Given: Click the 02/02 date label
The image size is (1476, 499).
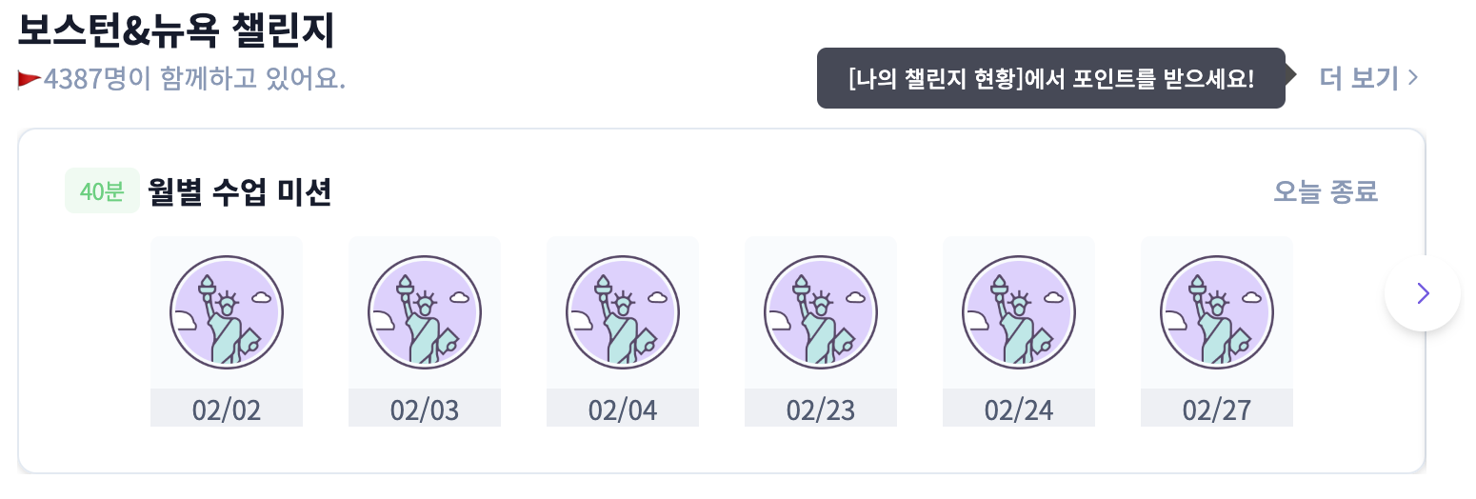Looking at the screenshot, I should pyautogui.click(x=227, y=409).
